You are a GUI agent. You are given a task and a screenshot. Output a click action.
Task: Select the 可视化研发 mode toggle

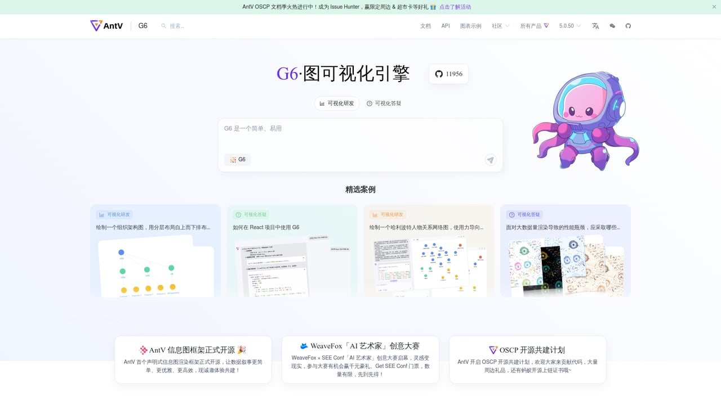pos(337,103)
